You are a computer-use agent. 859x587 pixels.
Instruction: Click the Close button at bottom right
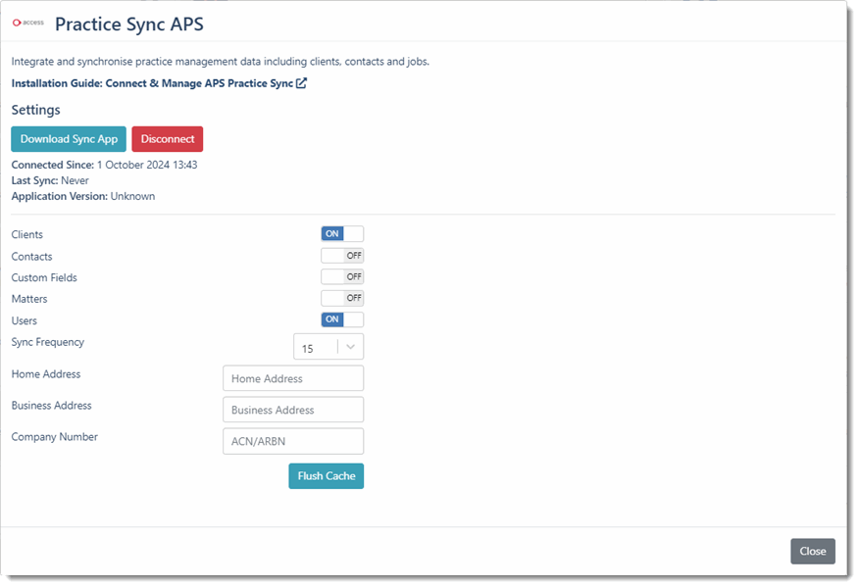tap(812, 551)
